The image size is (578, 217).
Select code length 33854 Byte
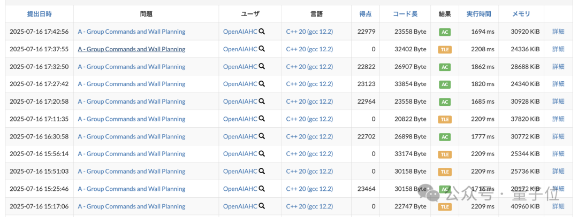click(410, 84)
